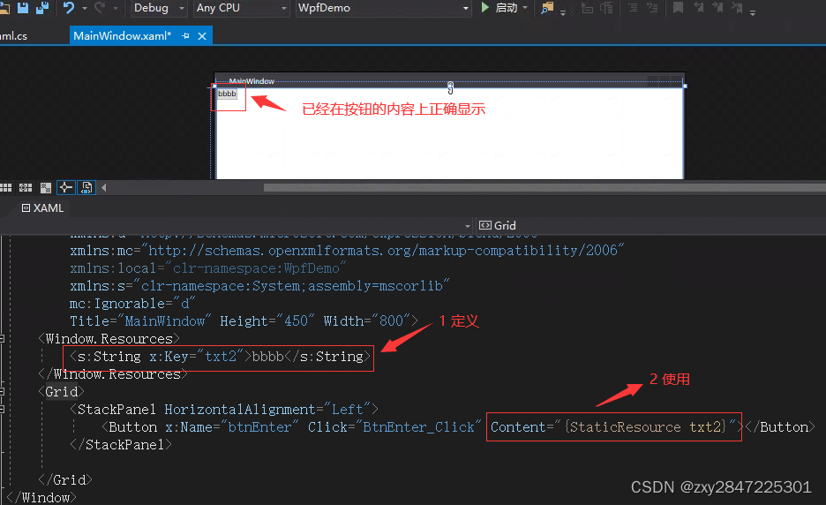Image resolution: width=826 pixels, height=505 pixels.
Task: Click the StackPanel HorizontalAlignment="Left" line
Action: [x=224, y=409]
